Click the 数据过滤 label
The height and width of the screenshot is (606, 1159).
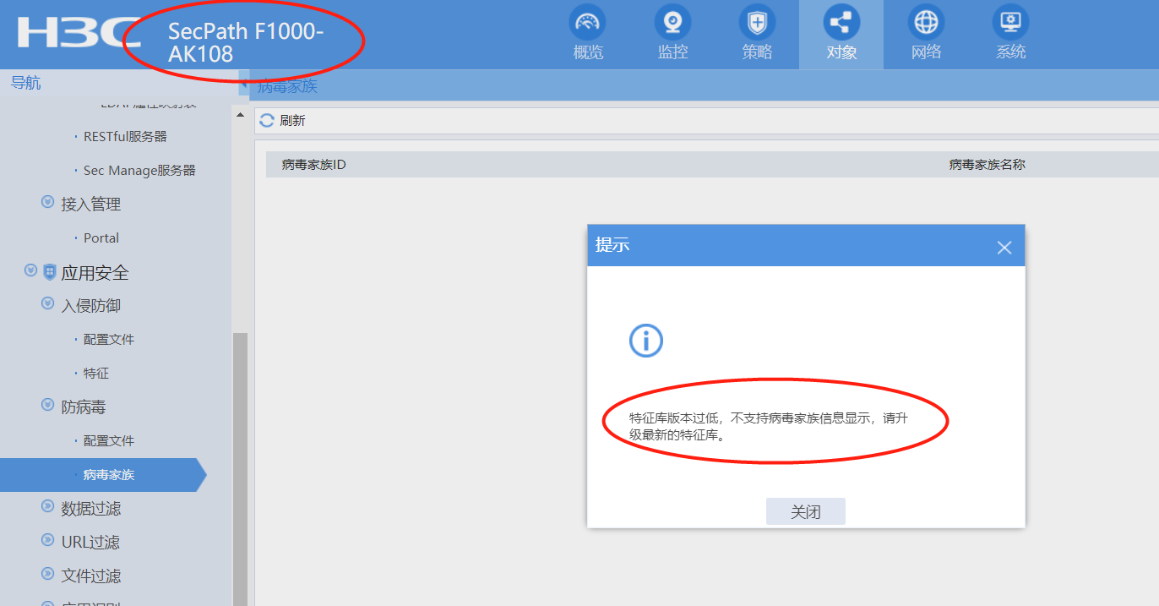91,508
